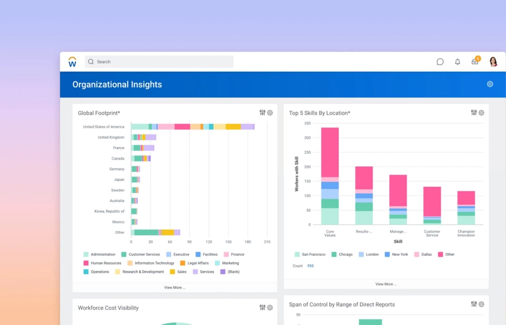Viewport: 506px width, 325px height.
Task: Open Organizational Insights dashboard settings gear
Action: click(x=490, y=84)
